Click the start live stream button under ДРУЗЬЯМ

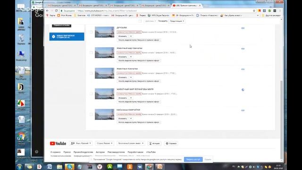(139, 40)
